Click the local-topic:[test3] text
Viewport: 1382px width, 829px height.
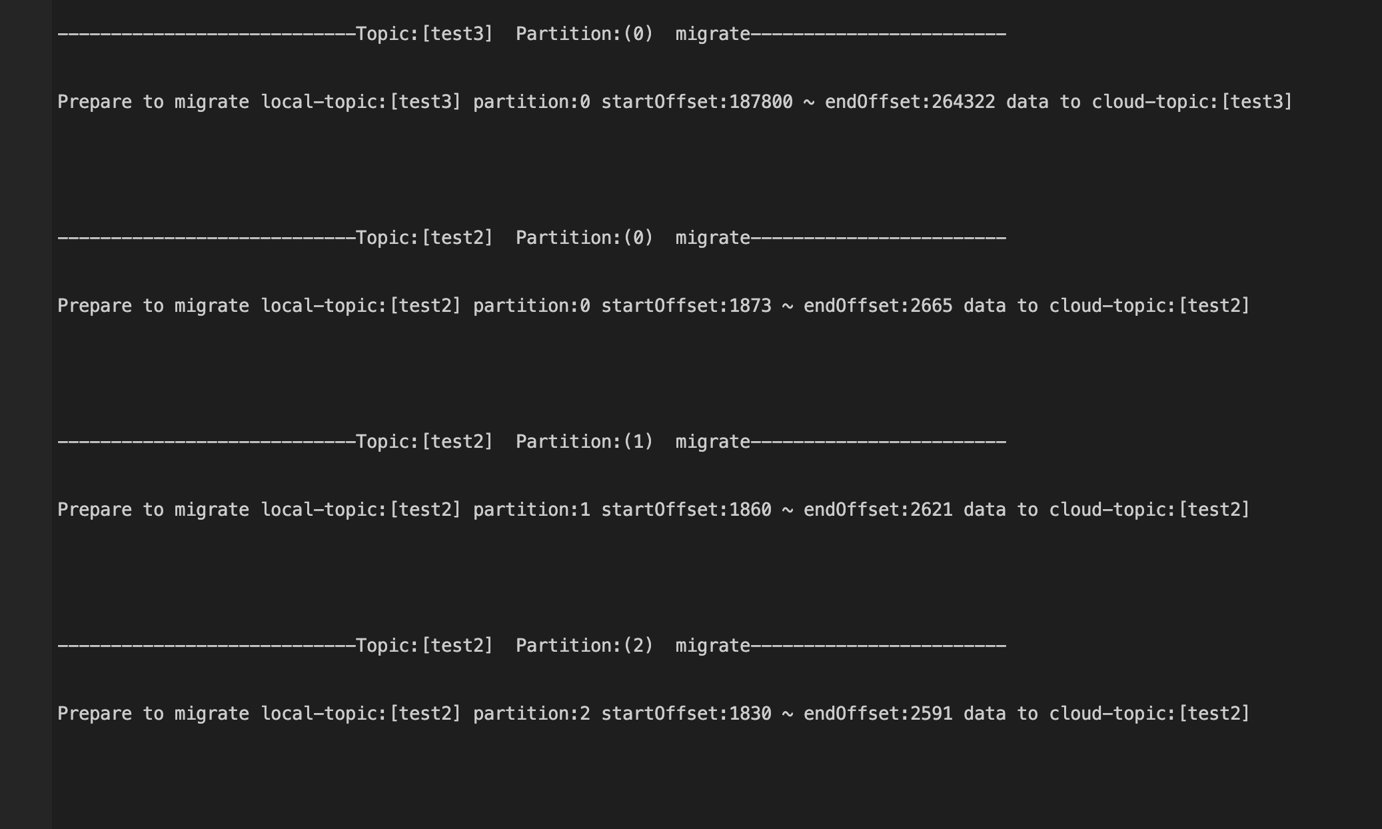coord(361,102)
